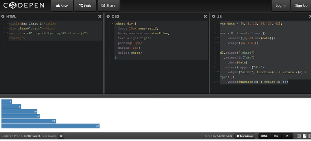
Task: Click the CSS panel title
Action: (115, 16)
